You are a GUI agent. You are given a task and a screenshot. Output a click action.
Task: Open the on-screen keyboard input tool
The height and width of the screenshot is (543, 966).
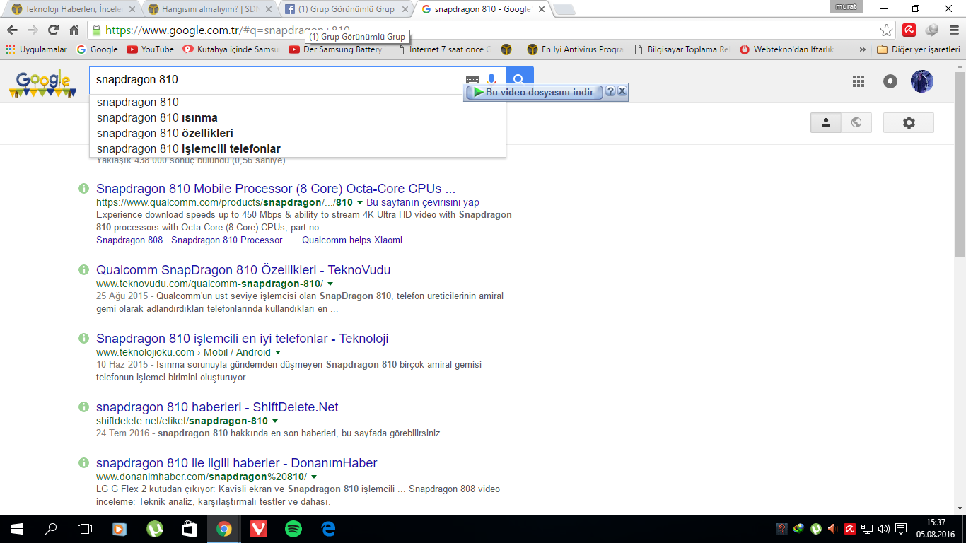tap(472, 81)
